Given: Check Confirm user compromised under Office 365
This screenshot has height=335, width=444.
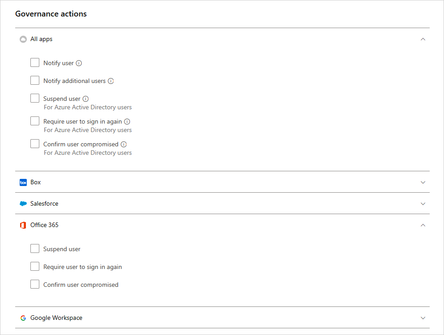Looking at the screenshot, I should pyautogui.click(x=35, y=284).
